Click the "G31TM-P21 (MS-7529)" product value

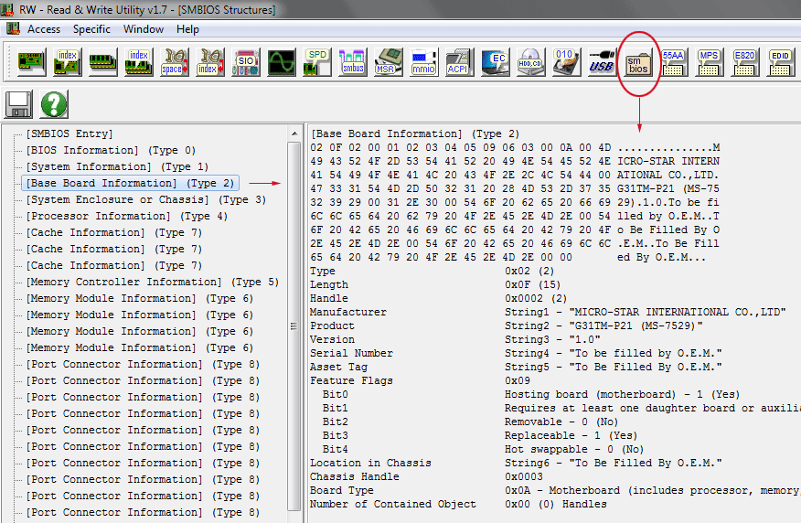(636, 326)
